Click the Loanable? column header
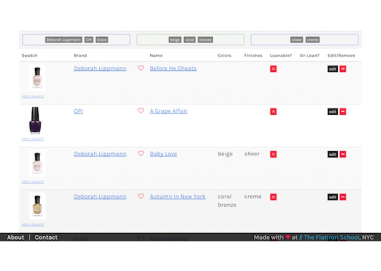 [281, 55]
